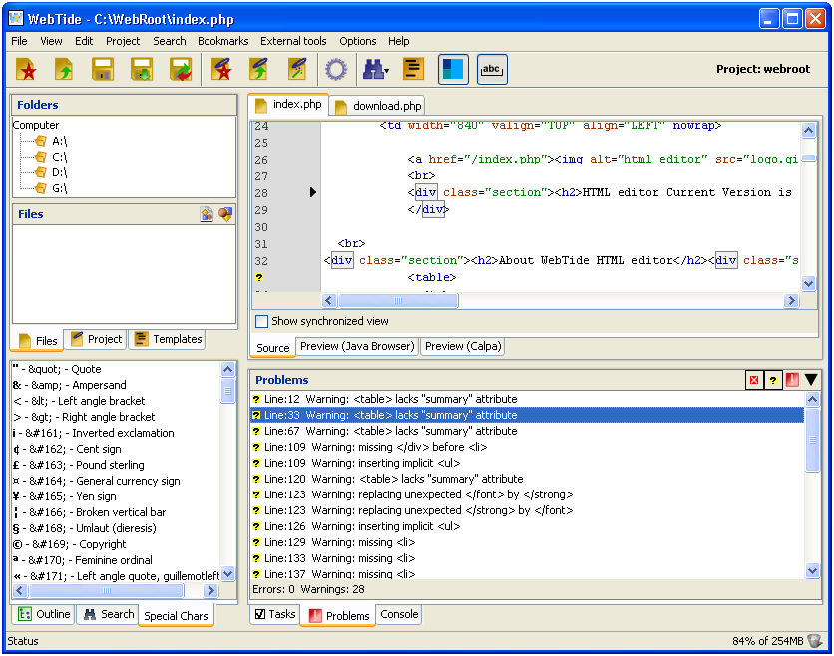The image size is (834, 656).
Task: Switch to the Outline tab
Action: coord(44,614)
